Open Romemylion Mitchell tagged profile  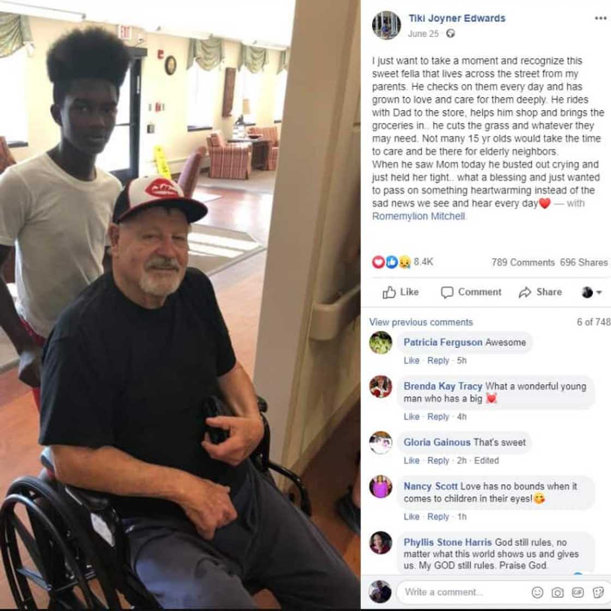coord(418,216)
